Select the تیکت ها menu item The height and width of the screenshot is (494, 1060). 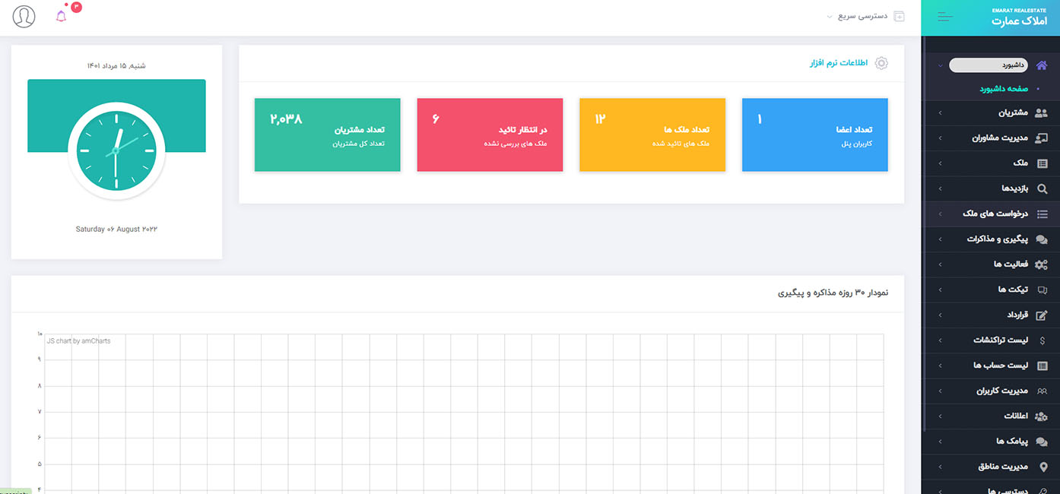tap(1012, 290)
